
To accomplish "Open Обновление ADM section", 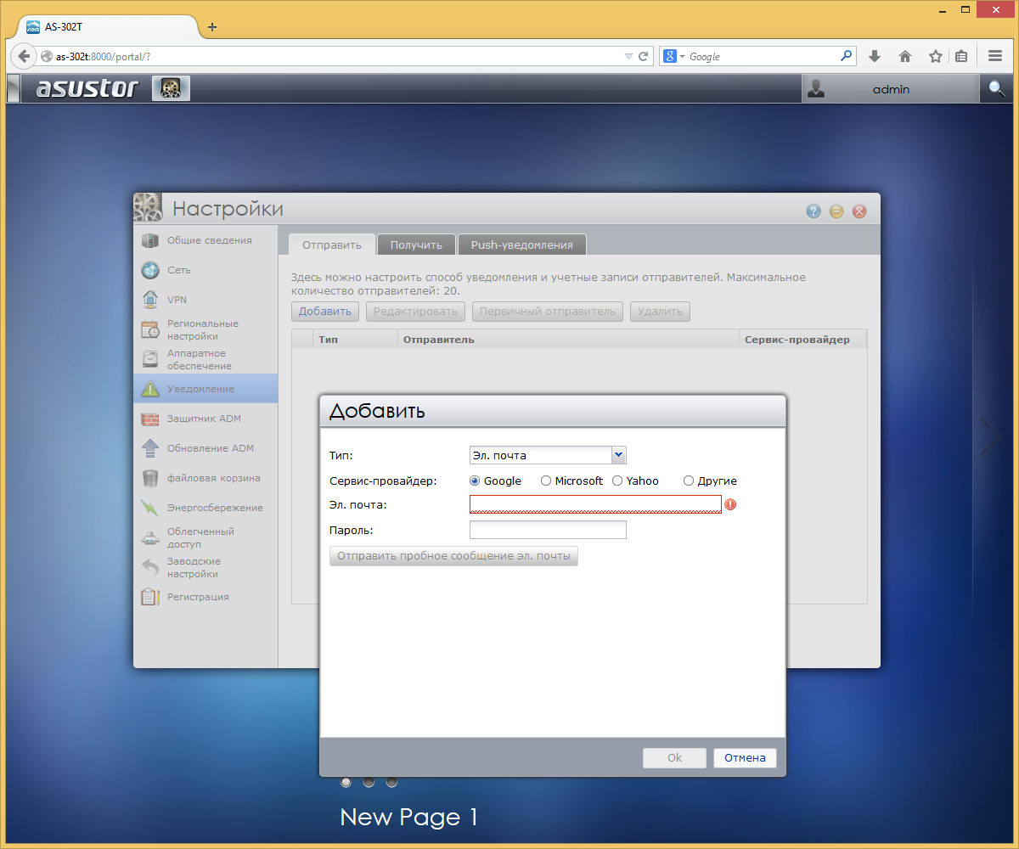I will coord(205,448).
